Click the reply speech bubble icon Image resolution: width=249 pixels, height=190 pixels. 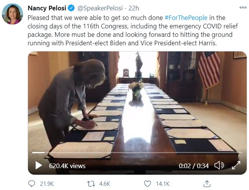click(x=31, y=184)
